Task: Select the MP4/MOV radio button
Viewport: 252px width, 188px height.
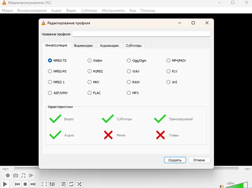Action: point(168,60)
